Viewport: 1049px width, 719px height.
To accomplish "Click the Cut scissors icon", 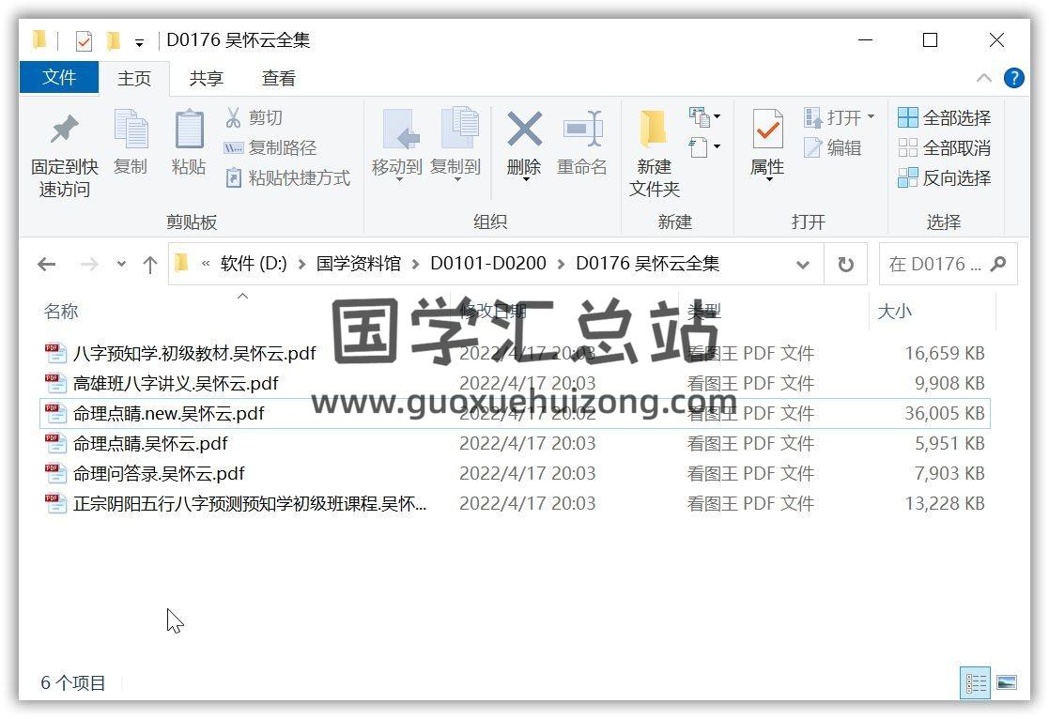I will (x=234, y=118).
